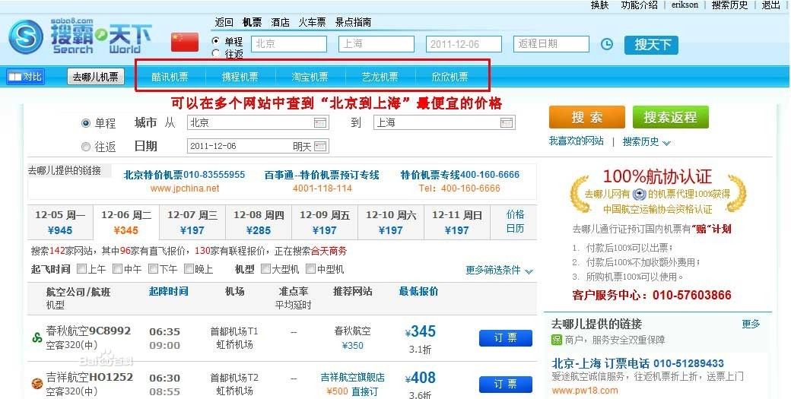Screen dimensions: 791x399
Task: Check the 下午 departure time box
Action: tap(154, 269)
